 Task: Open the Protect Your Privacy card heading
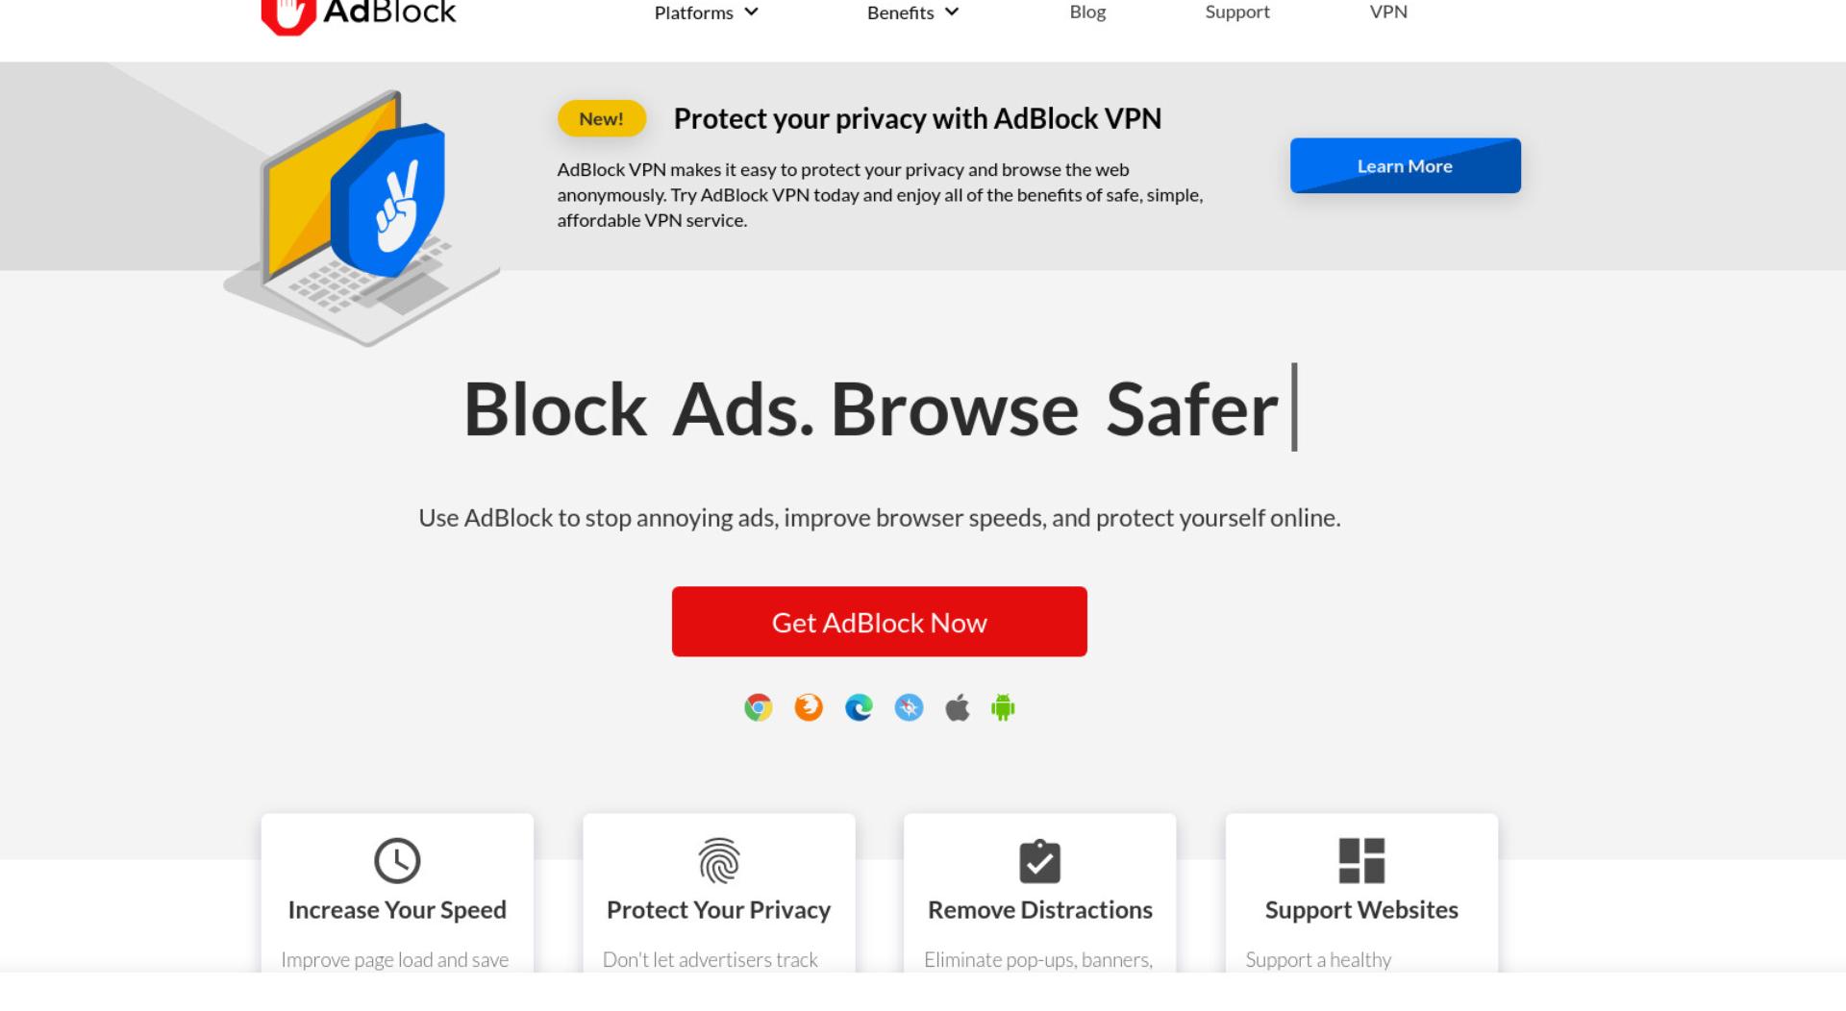718,909
